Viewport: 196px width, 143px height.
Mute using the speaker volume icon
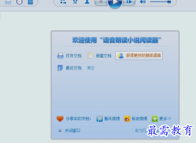143,2
